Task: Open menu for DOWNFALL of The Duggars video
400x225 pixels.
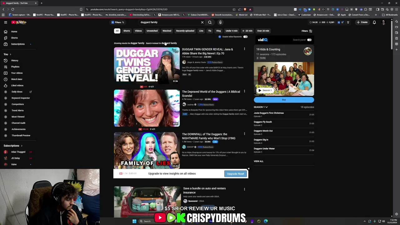Action: tap(244, 134)
